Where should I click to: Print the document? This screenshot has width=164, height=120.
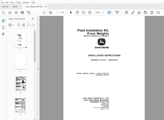pyautogui.click(x=22, y=13)
